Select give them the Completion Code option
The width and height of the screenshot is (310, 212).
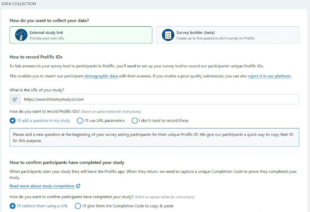[124, 206]
